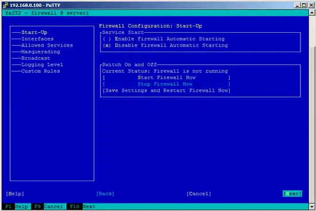Maximize the PuTTY window
Viewport: 316px width, 211px height.
[x=304, y=5]
